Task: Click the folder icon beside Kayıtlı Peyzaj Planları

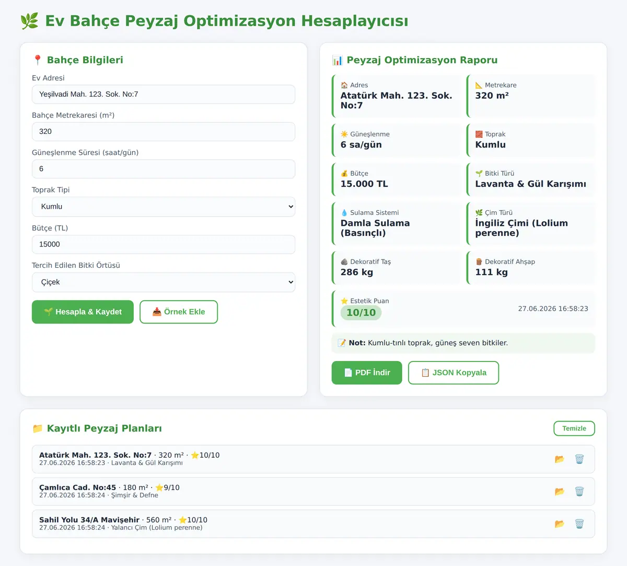Action: pyautogui.click(x=38, y=428)
